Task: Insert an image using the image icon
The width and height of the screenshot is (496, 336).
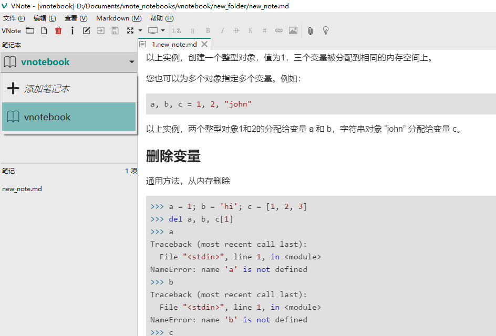Action: tap(293, 30)
